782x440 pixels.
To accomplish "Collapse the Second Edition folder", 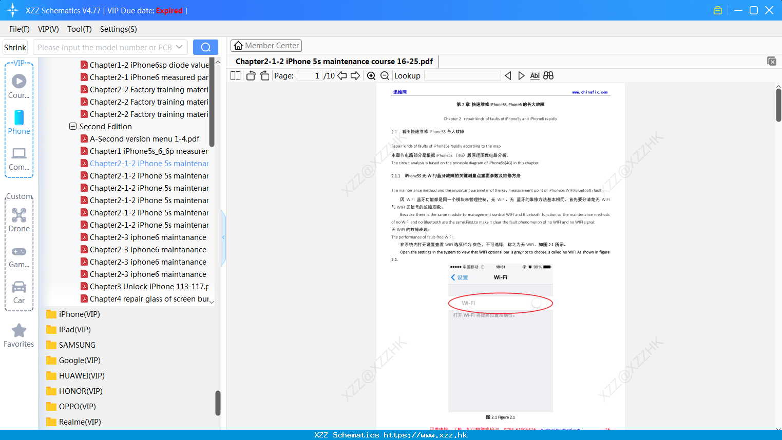I will 73,126.
